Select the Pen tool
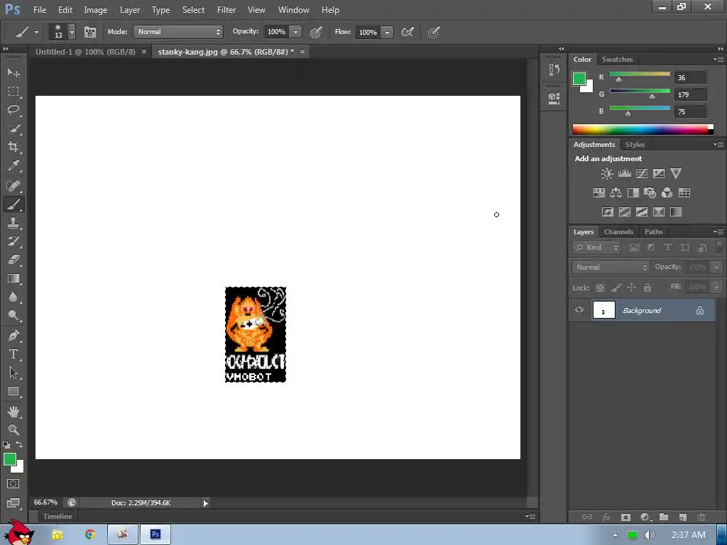This screenshot has width=727, height=545. pyautogui.click(x=13, y=336)
